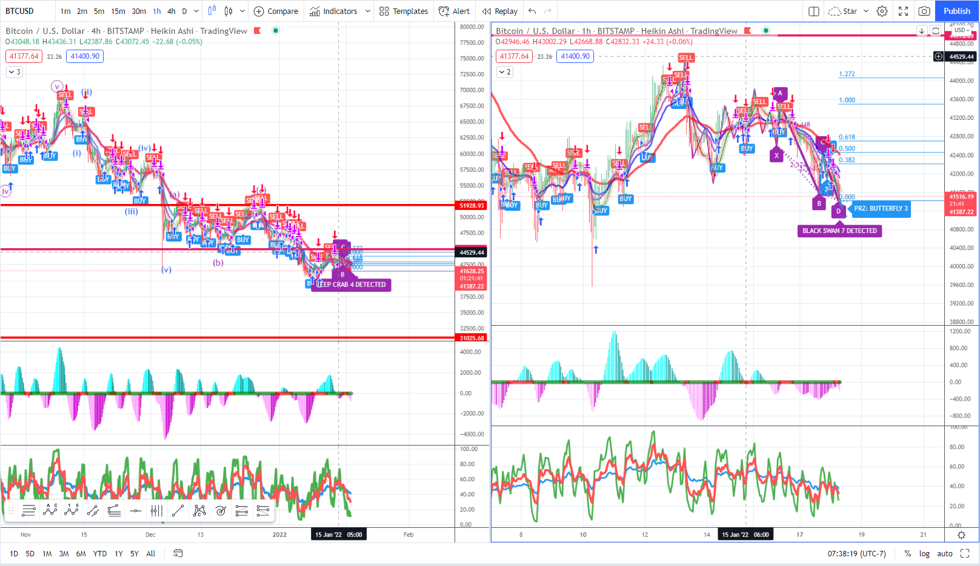980x566 pixels.
Task: Open the interval dropdown arrow next to D
Action: [x=196, y=11]
